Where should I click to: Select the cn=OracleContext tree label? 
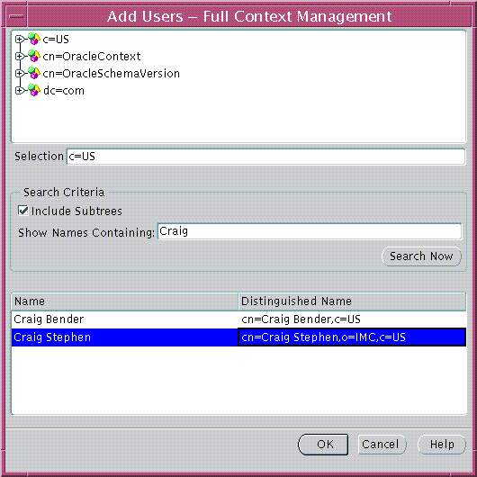click(x=92, y=57)
